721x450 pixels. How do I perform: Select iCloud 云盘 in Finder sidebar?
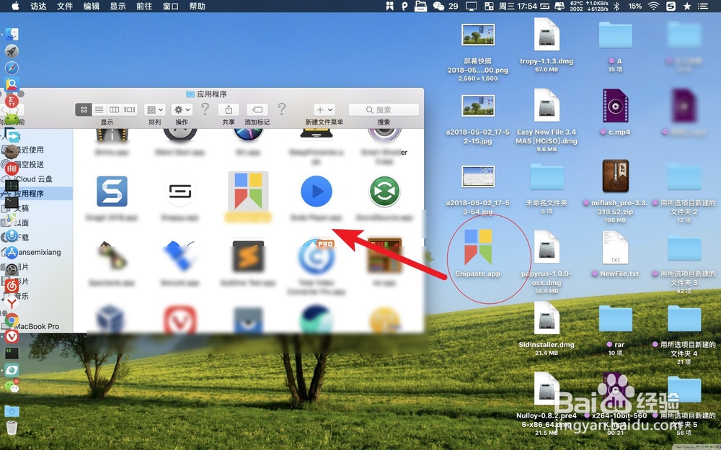pyautogui.click(x=37, y=179)
